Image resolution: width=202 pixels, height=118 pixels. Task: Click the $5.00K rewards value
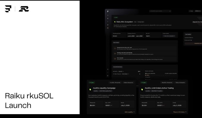click(x=144, y=106)
